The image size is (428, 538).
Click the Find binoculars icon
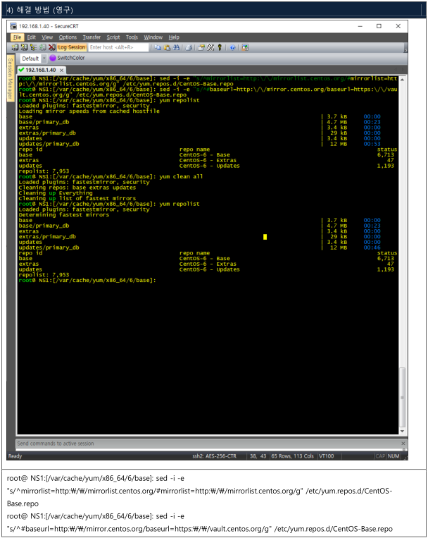tap(176, 47)
